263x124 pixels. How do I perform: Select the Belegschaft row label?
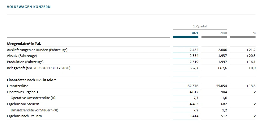39,68
